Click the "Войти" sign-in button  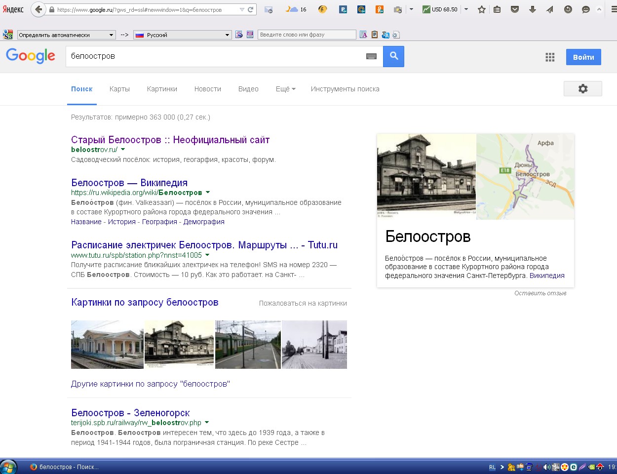[x=583, y=57]
